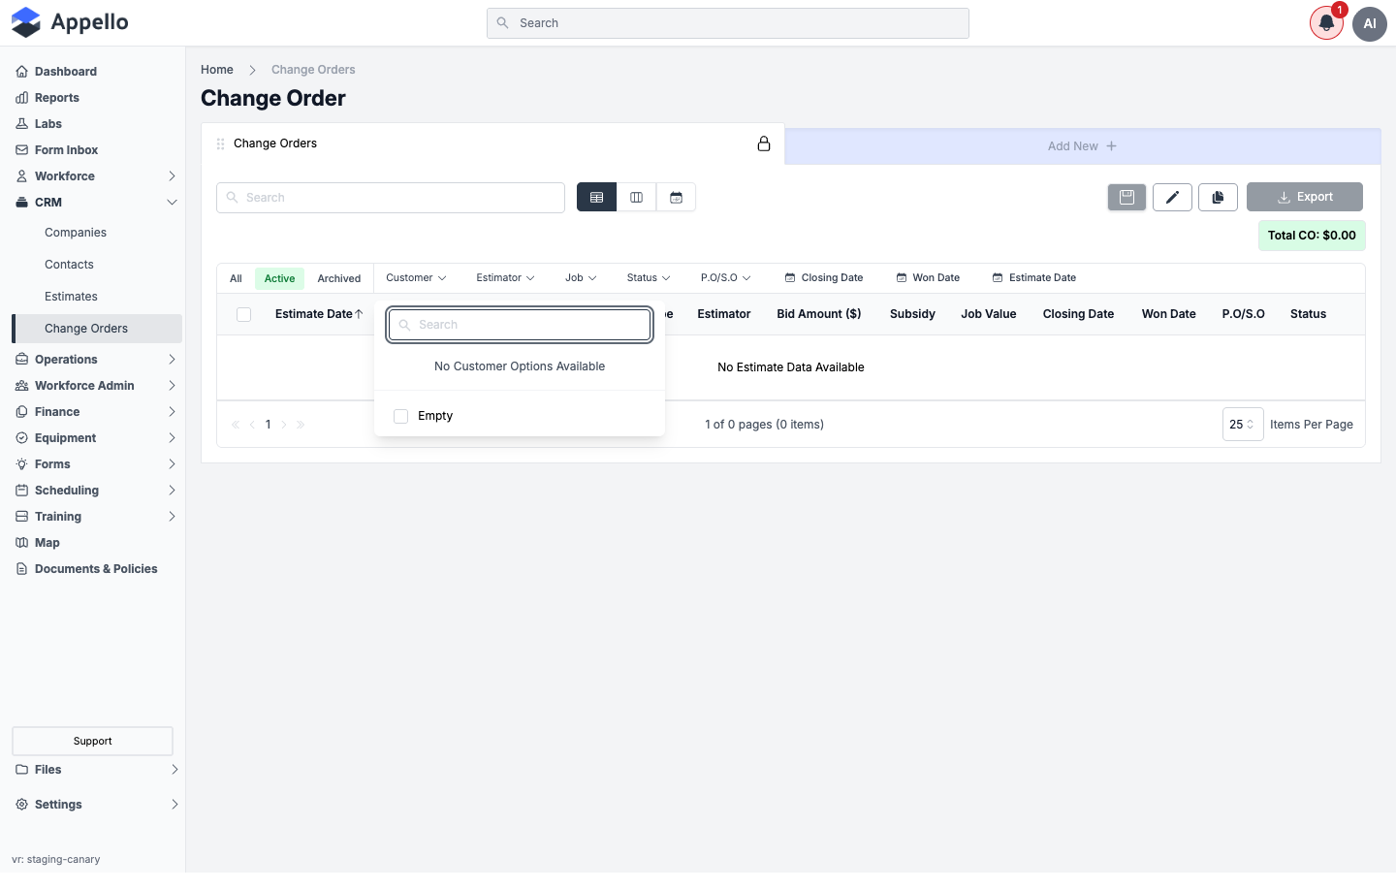Click Add New to create a change order
This screenshot has width=1396, height=890.
(x=1082, y=146)
